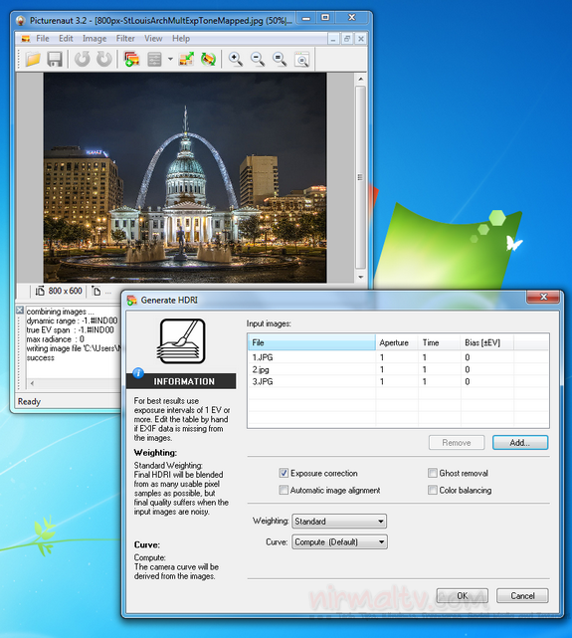Open file with the folder toolbar icon
Image resolution: width=572 pixels, height=638 pixels.
click(33, 60)
